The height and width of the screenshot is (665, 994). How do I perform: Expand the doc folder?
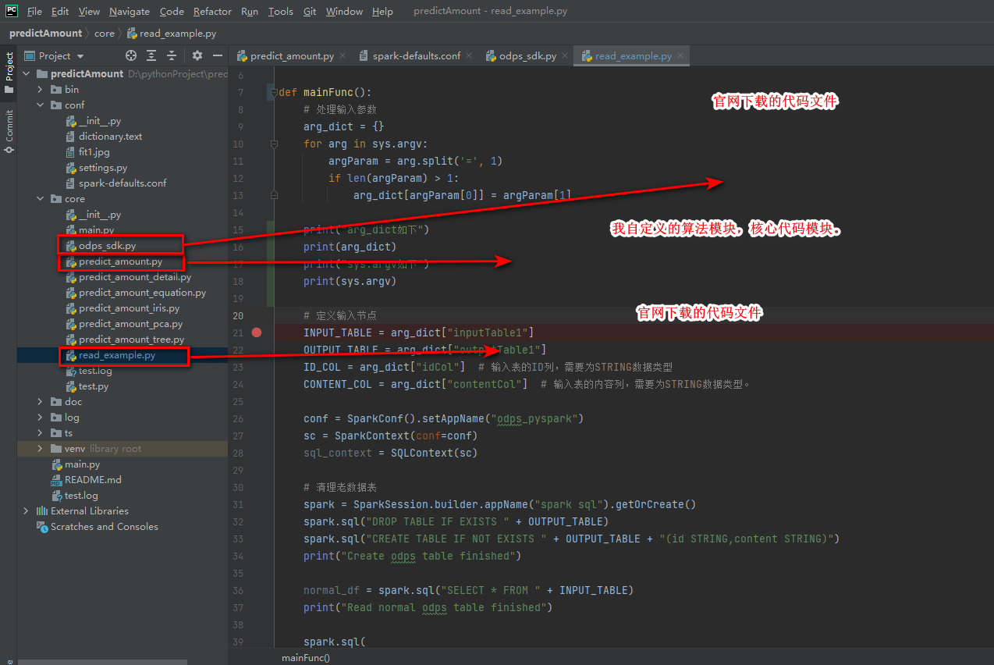point(41,402)
